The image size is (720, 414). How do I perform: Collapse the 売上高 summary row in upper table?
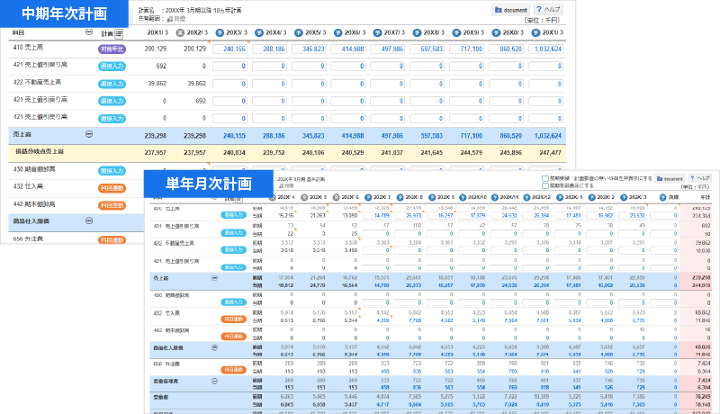tap(88, 133)
